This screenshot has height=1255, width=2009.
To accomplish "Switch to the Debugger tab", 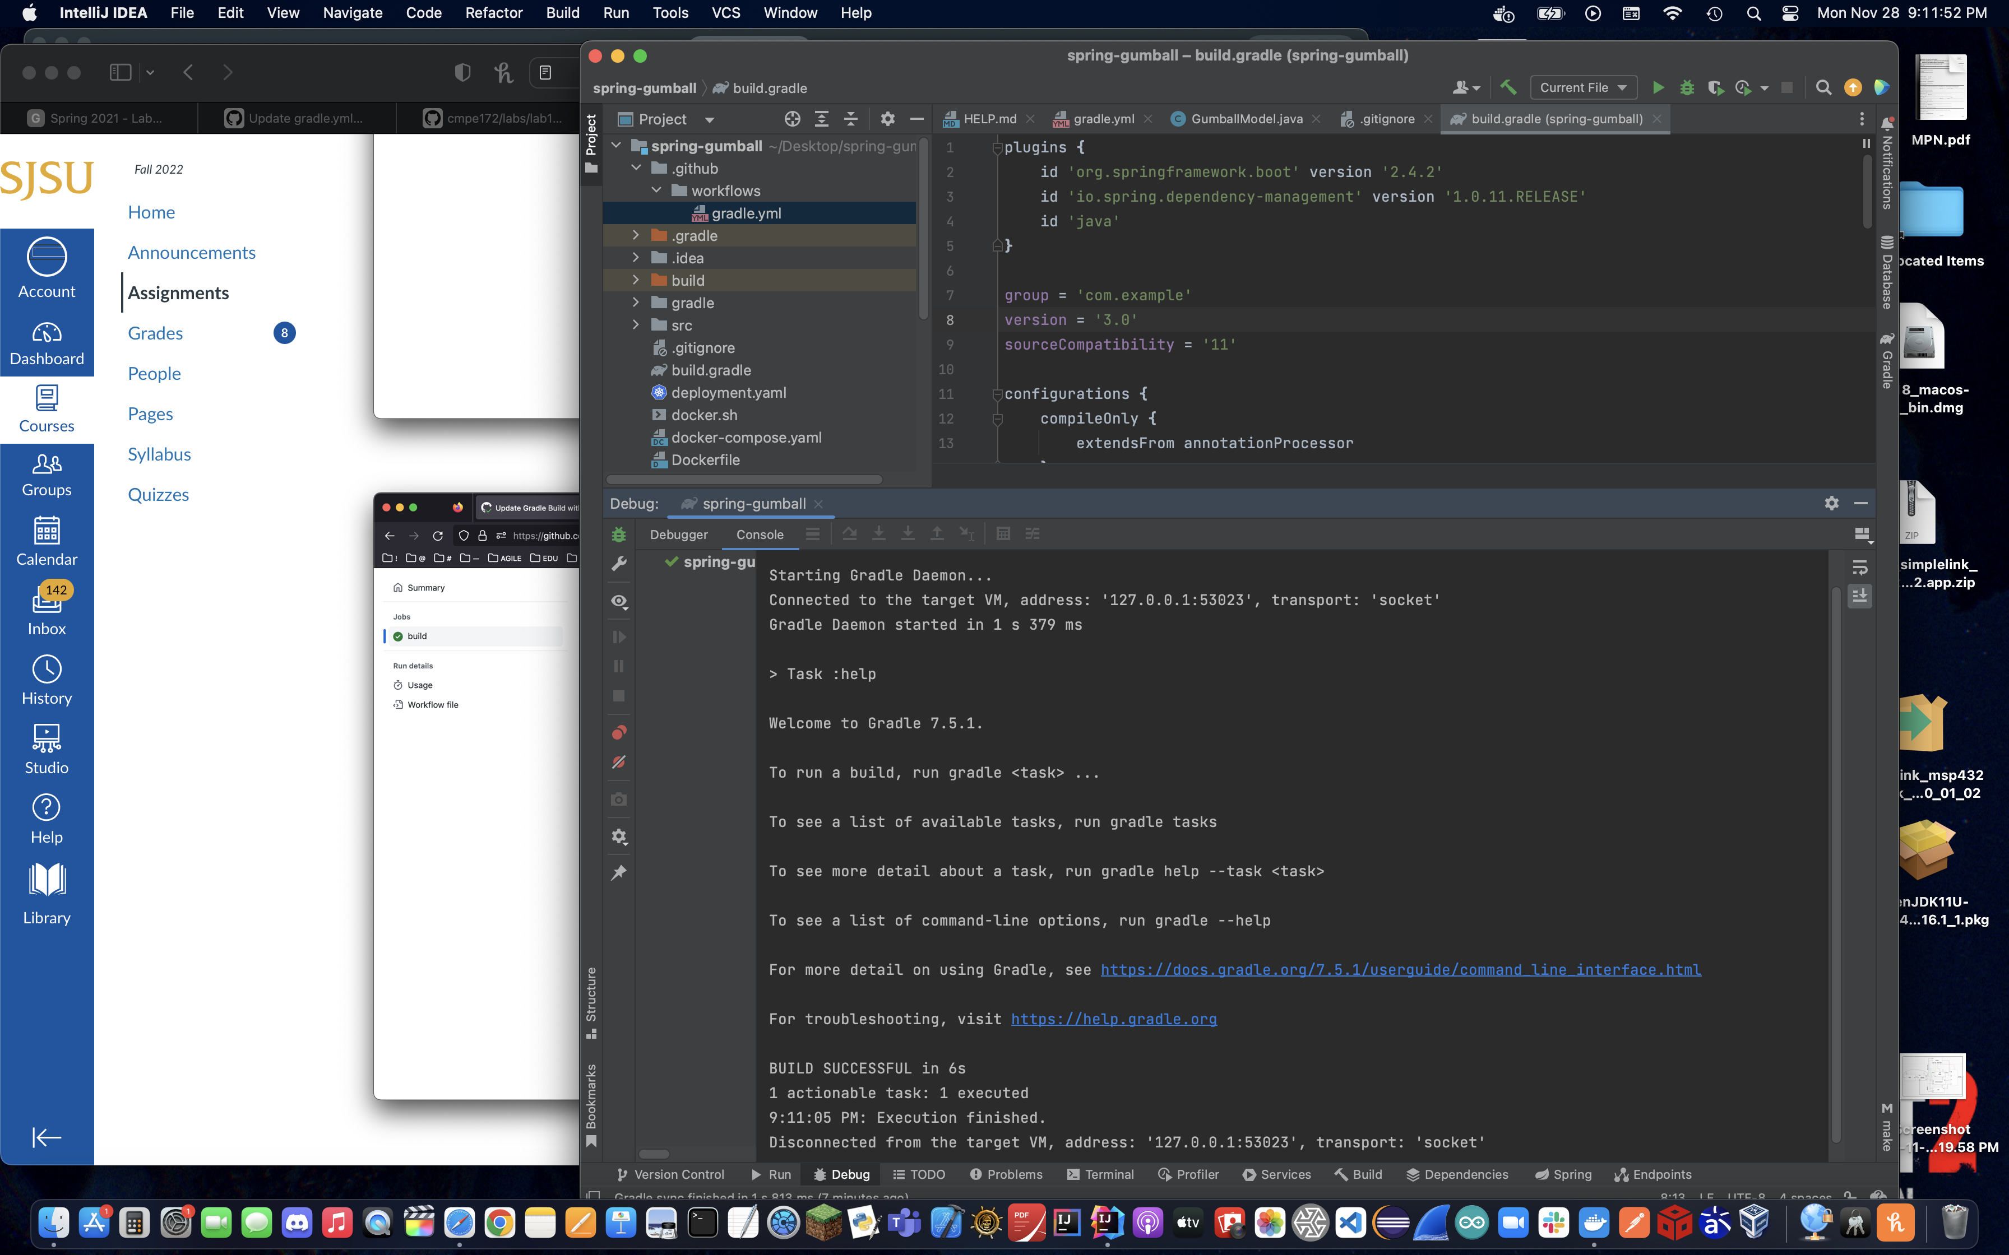I will click(678, 534).
